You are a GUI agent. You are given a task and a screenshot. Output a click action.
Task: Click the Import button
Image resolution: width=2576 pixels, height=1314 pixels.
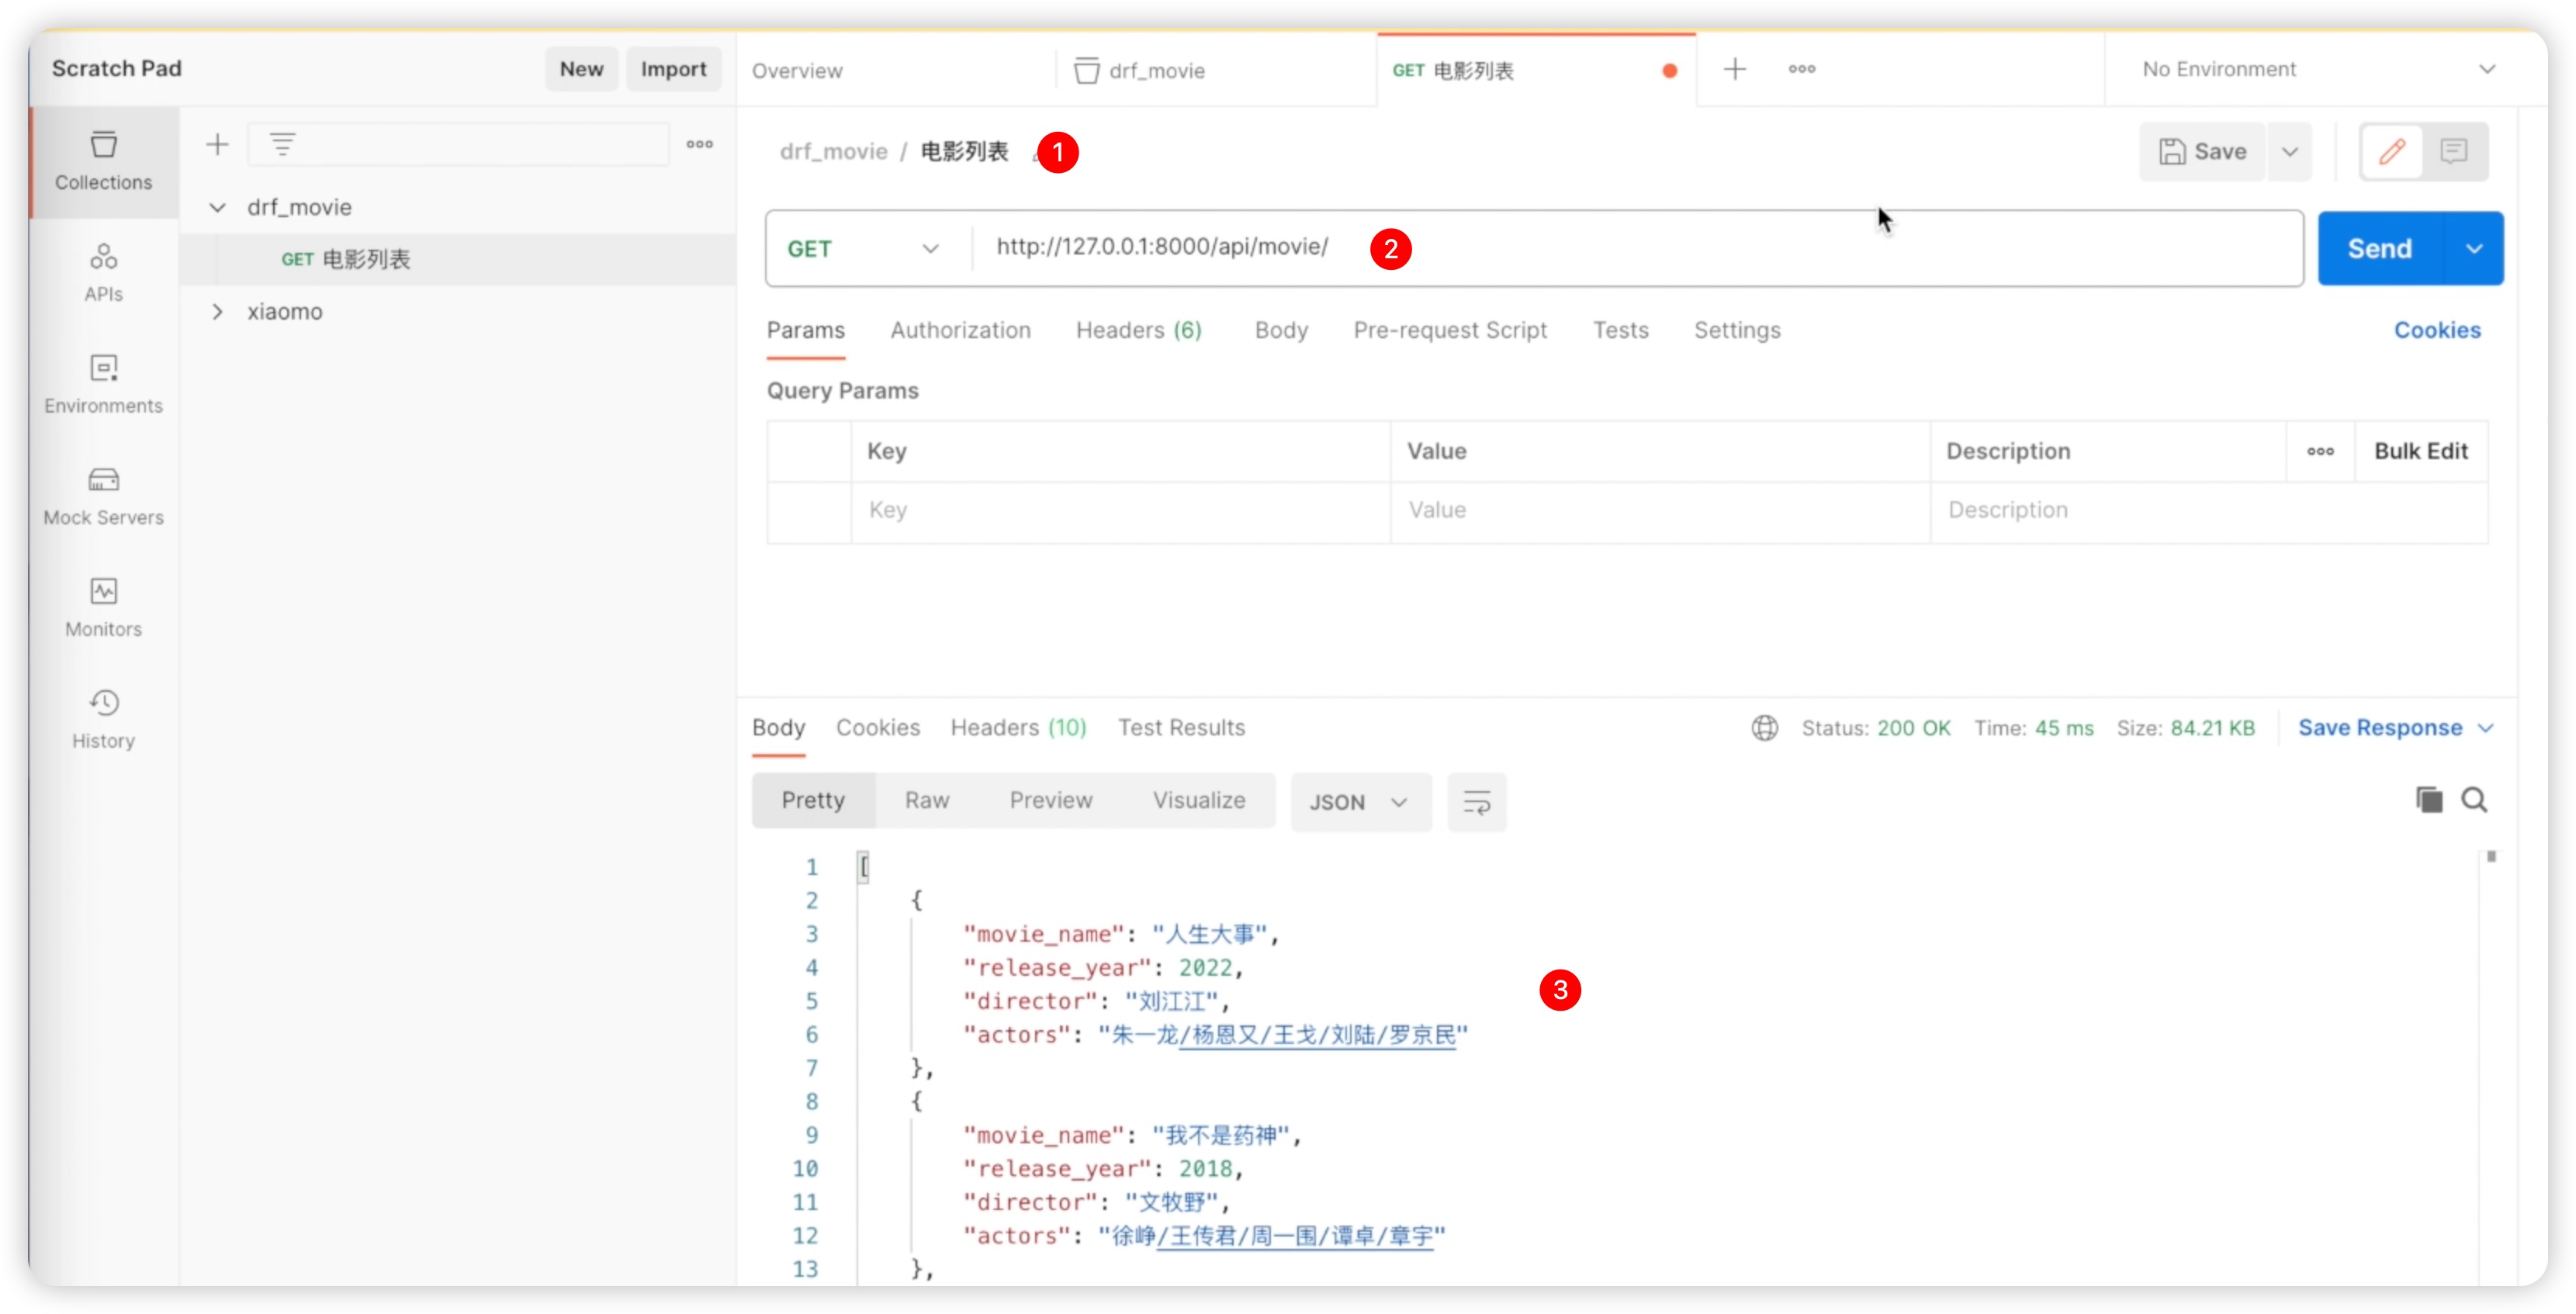coord(673,69)
